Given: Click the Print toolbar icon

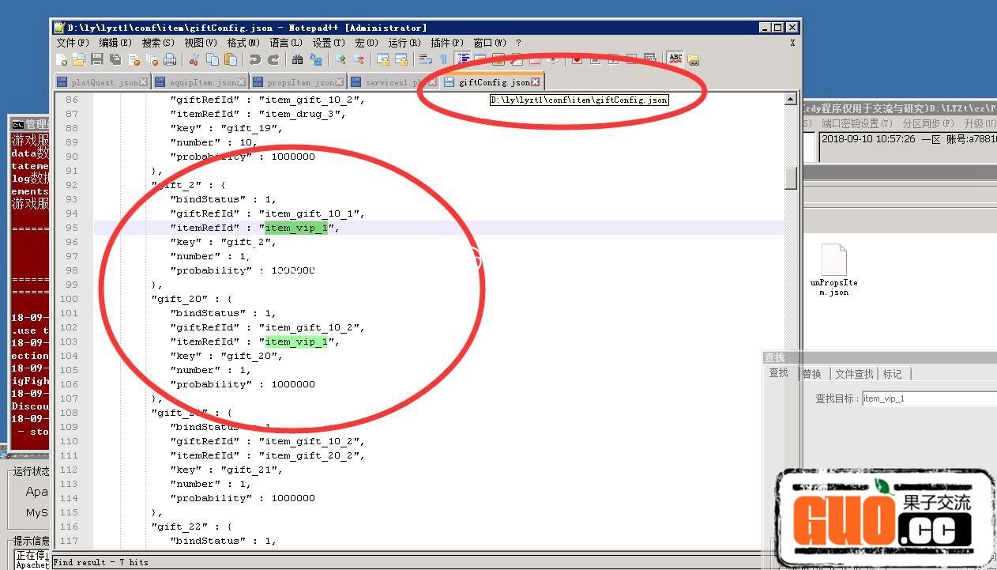Looking at the screenshot, I should click(170, 60).
